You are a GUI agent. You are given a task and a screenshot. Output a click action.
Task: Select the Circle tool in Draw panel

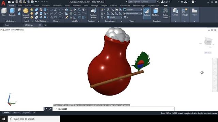60,14
